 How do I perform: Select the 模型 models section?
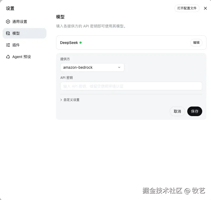coord(25,33)
